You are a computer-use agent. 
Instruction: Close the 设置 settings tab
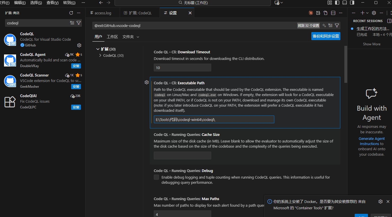190,13
